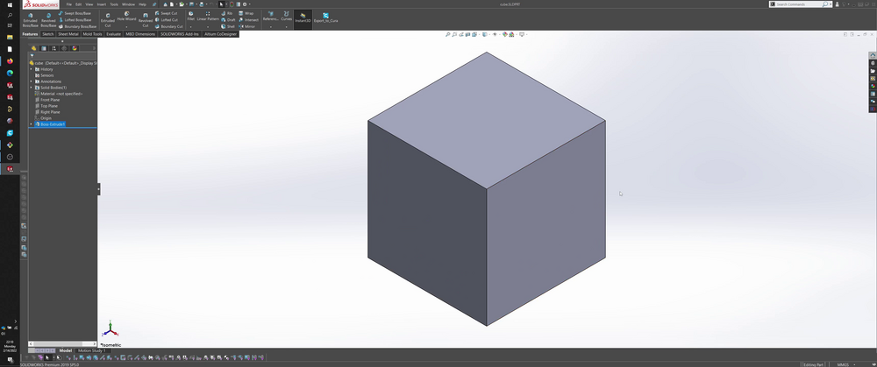Select the Rib tool
The width and height of the screenshot is (877, 367).
pos(227,13)
